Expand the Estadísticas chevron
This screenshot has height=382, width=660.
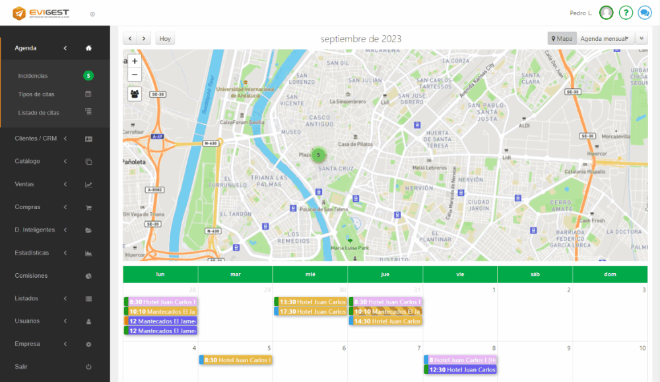click(65, 253)
